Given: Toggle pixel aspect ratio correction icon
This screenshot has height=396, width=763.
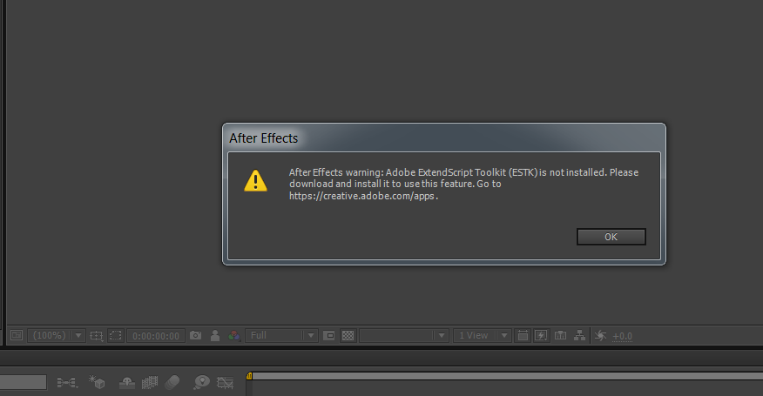Looking at the screenshot, I should pyautogui.click(x=523, y=336).
